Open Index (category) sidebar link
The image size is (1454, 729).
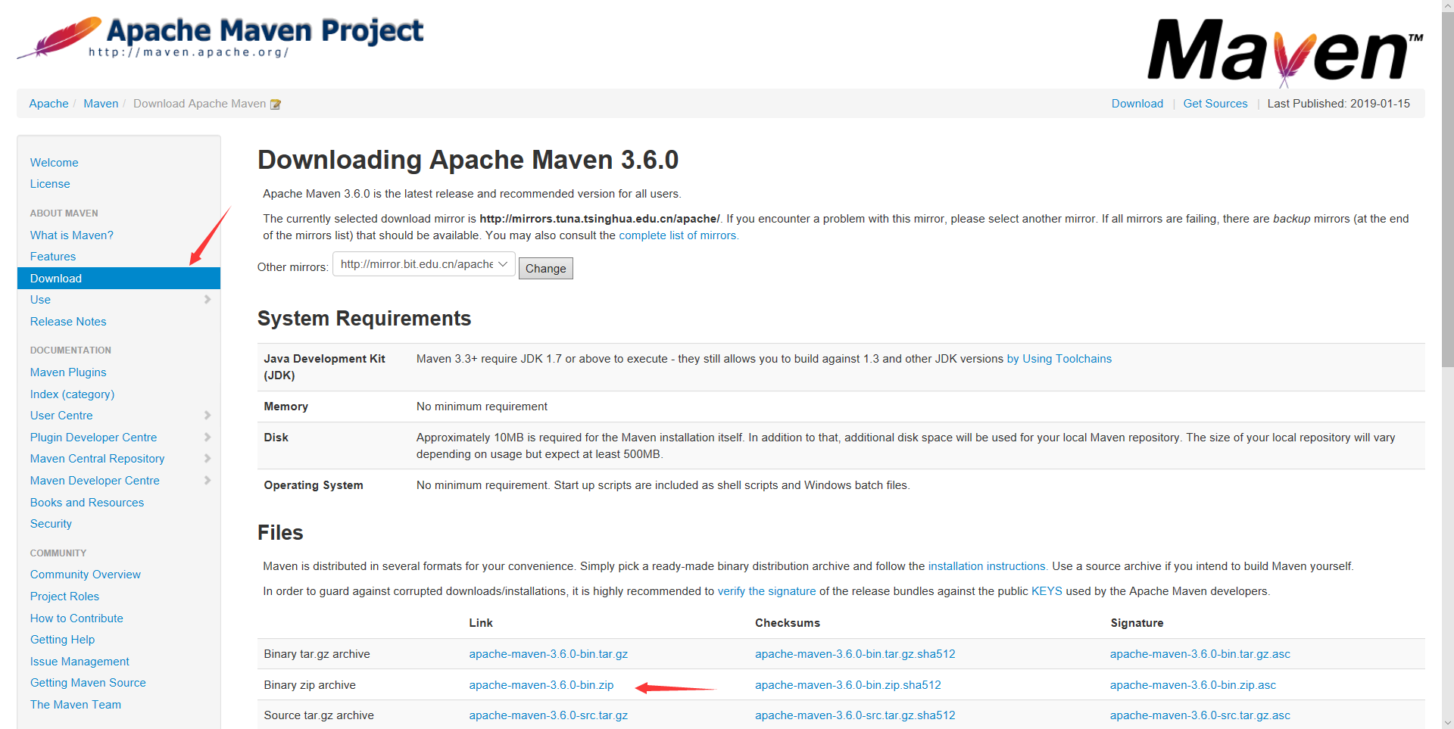click(x=73, y=394)
